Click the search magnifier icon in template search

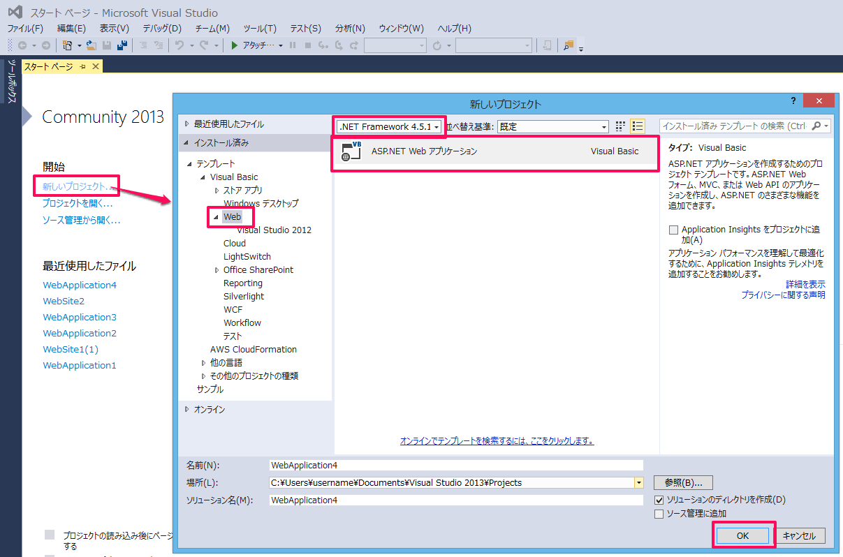point(816,126)
